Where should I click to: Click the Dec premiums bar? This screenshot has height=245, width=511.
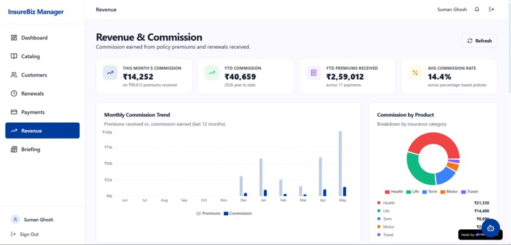(241, 186)
